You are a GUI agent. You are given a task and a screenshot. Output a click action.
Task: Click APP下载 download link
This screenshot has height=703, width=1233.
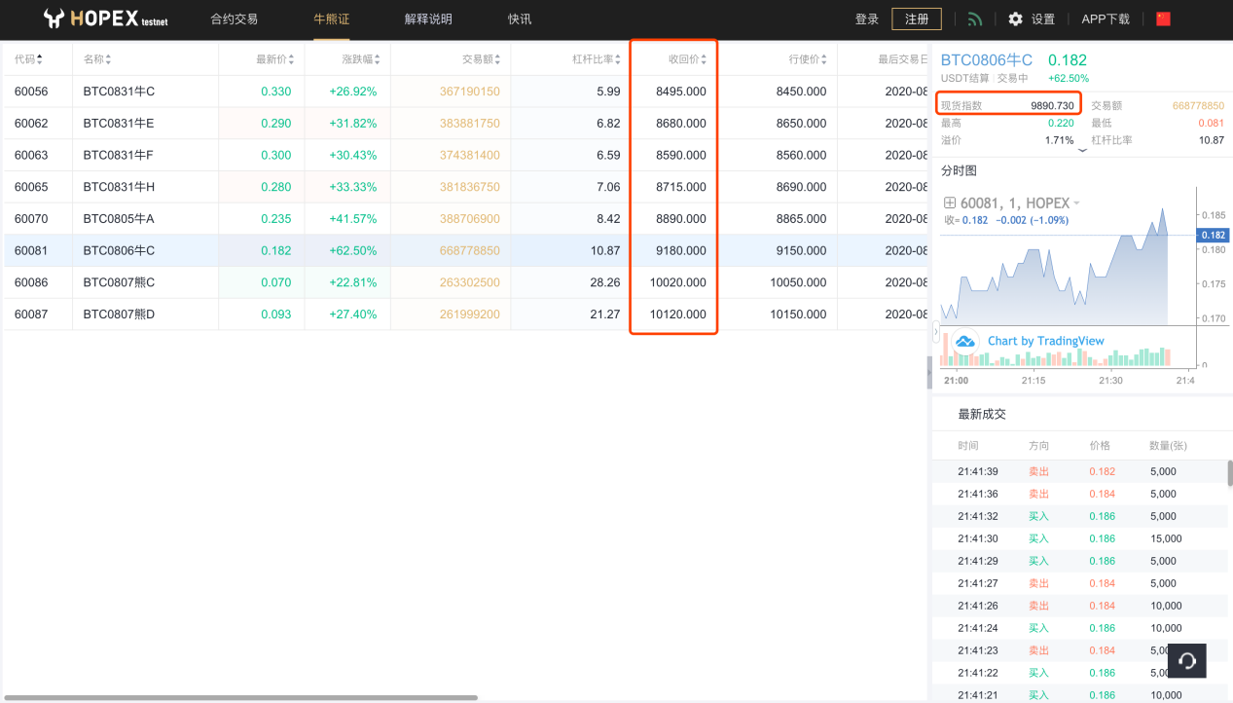[1106, 19]
